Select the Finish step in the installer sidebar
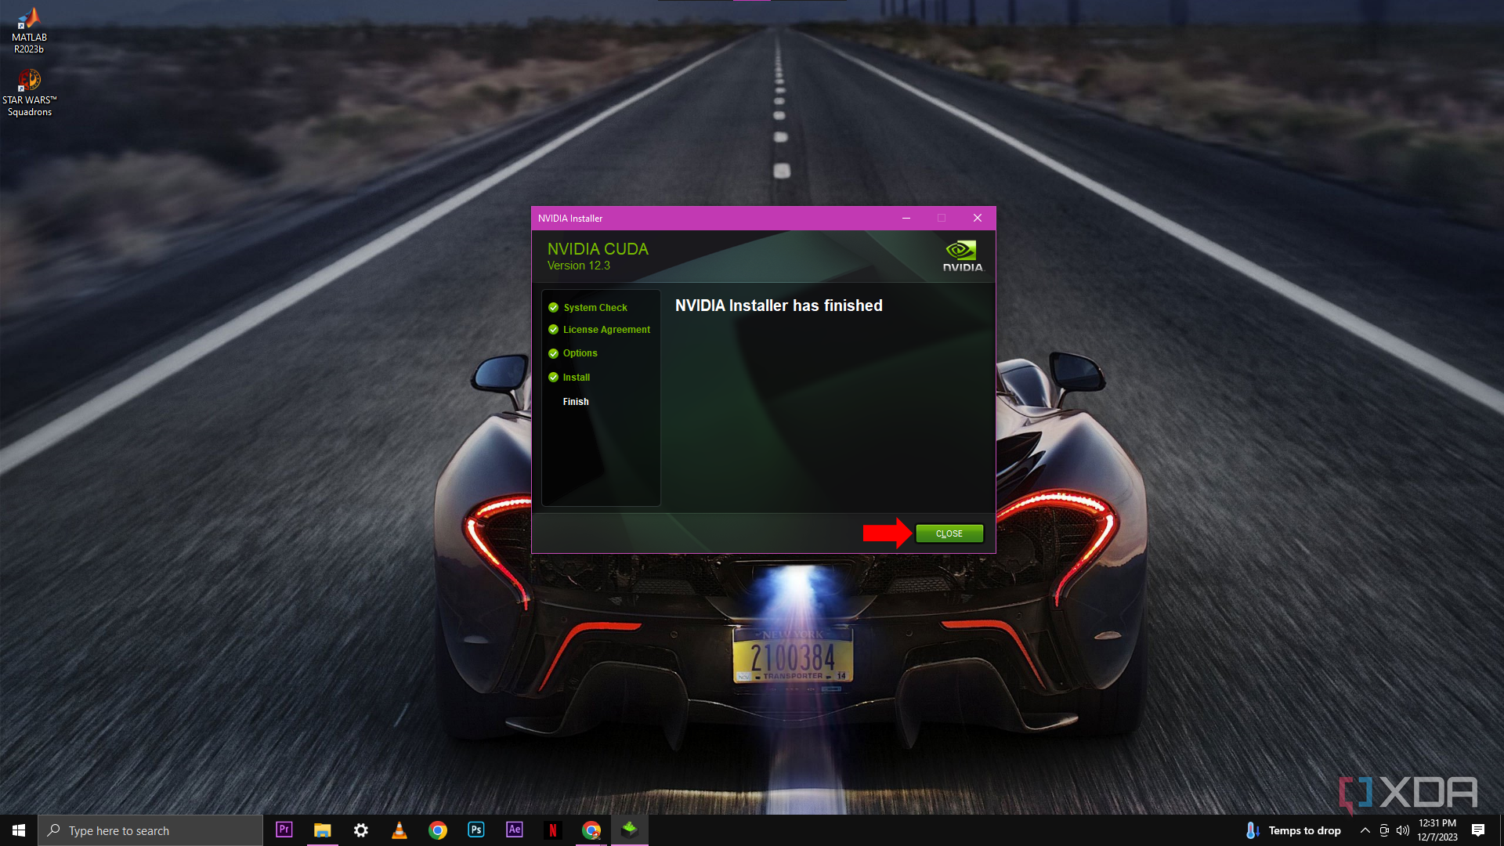Screen dimensions: 1504x846 [x=576, y=401]
